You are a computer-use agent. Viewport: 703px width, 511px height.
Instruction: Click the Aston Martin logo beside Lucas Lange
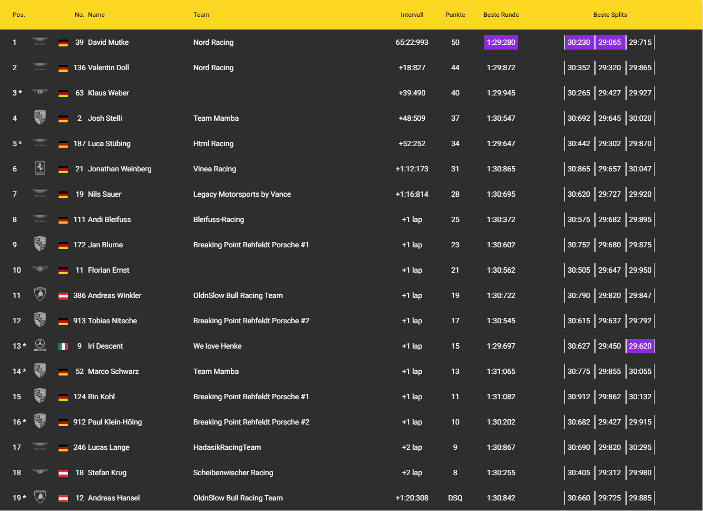[40, 447]
